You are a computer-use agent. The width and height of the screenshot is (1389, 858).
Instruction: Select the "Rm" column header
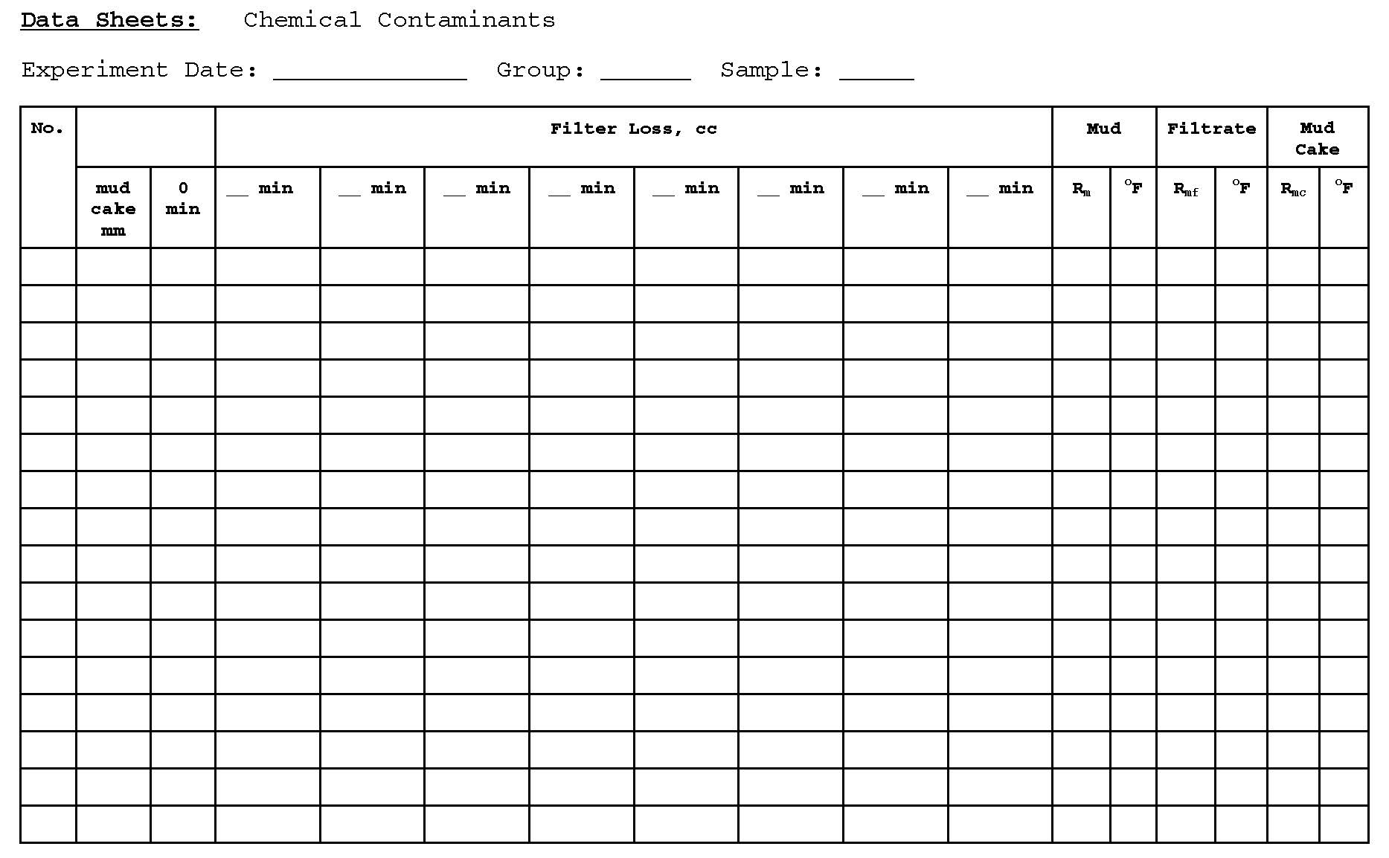coord(1081,189)
